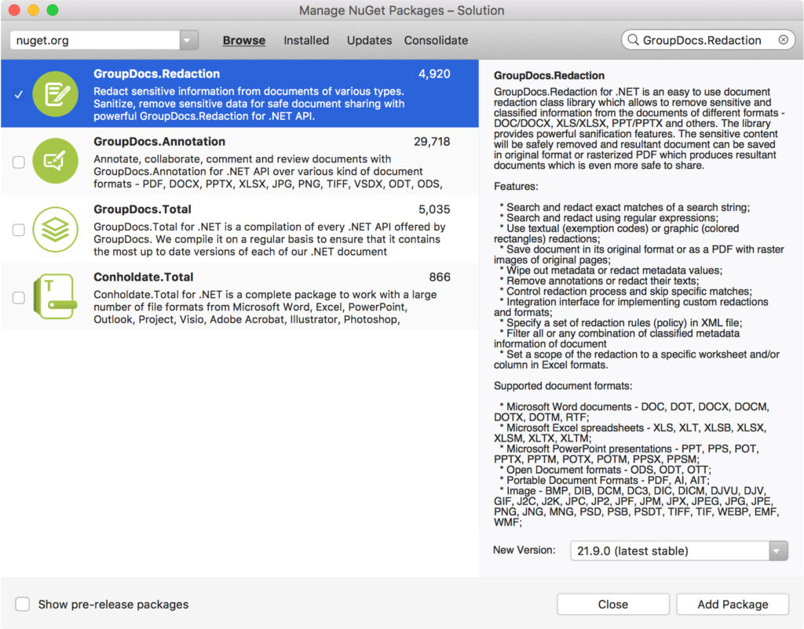The height and width of the screenshot is (629, 804).
Task: Open the New Version dropdown
Action: click(777, 551)
